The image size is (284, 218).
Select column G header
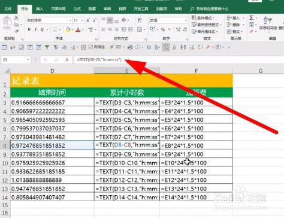[x=260, y=71]
